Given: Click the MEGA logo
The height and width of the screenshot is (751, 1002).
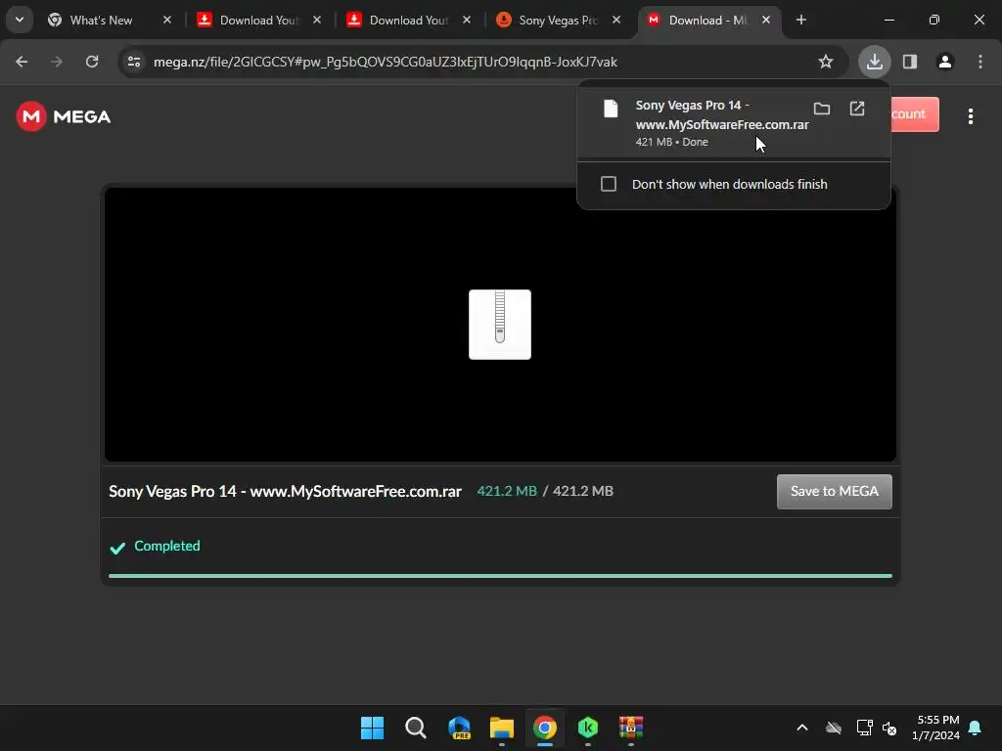Looking at the screenshot, I should pyautogui.click(x=64, y=116).
